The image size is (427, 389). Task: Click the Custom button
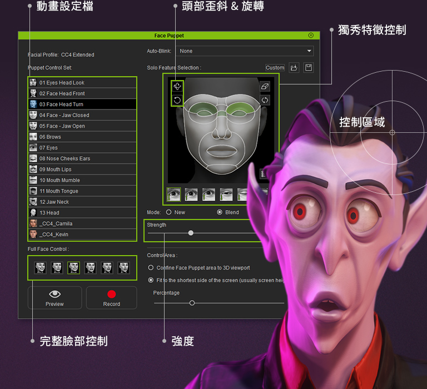[x=275, y=68]
